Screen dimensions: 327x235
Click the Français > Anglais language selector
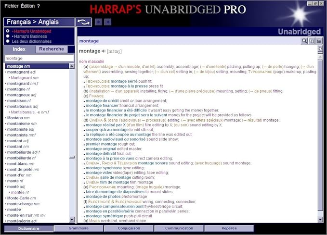39,22
